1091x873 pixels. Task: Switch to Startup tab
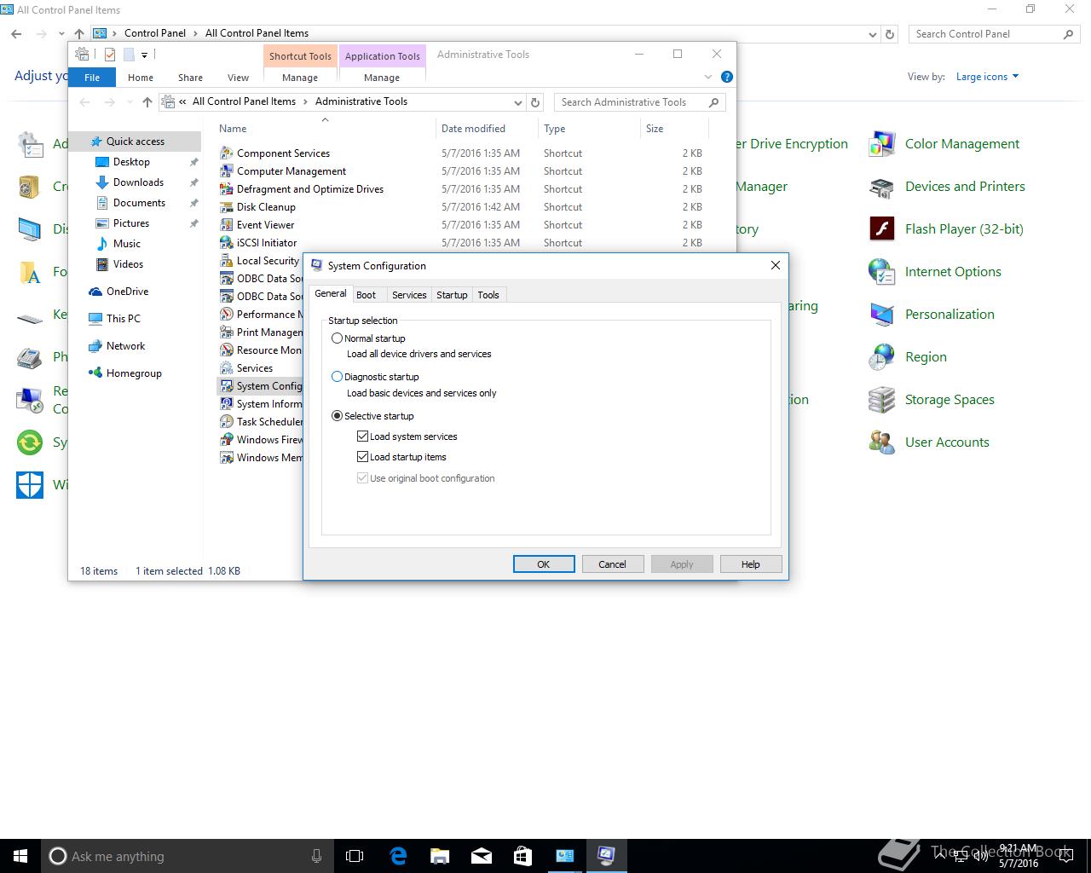tap(452, 295)
